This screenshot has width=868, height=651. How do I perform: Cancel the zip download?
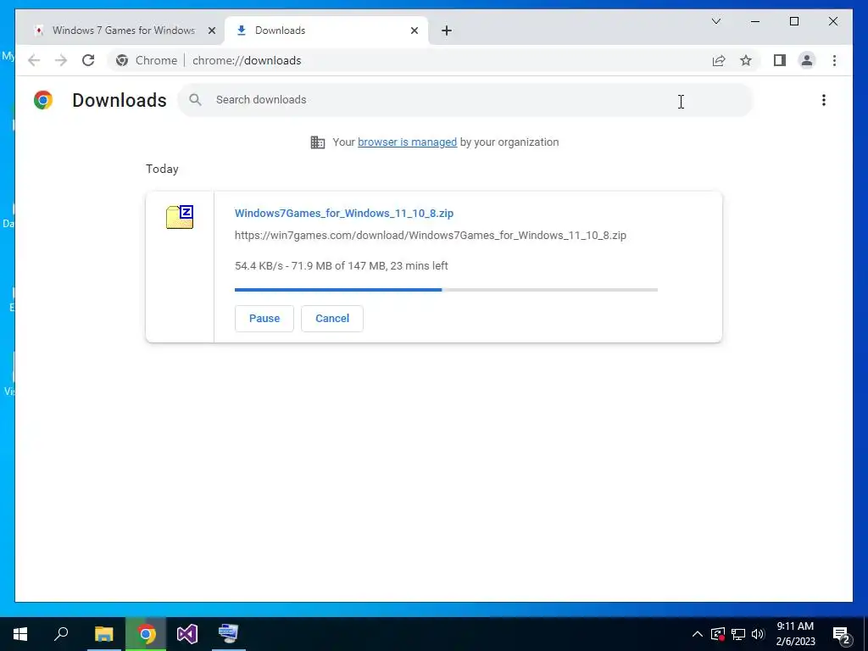(x=332, y=319)
